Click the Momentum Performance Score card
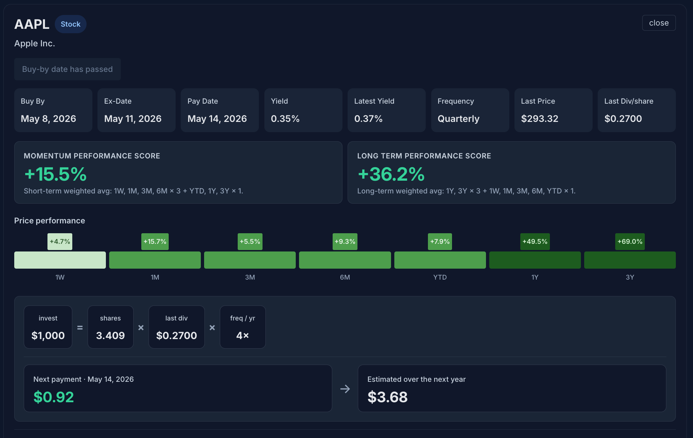The width and height of the screenshot is (693, 438). click(x=178, y=172)
